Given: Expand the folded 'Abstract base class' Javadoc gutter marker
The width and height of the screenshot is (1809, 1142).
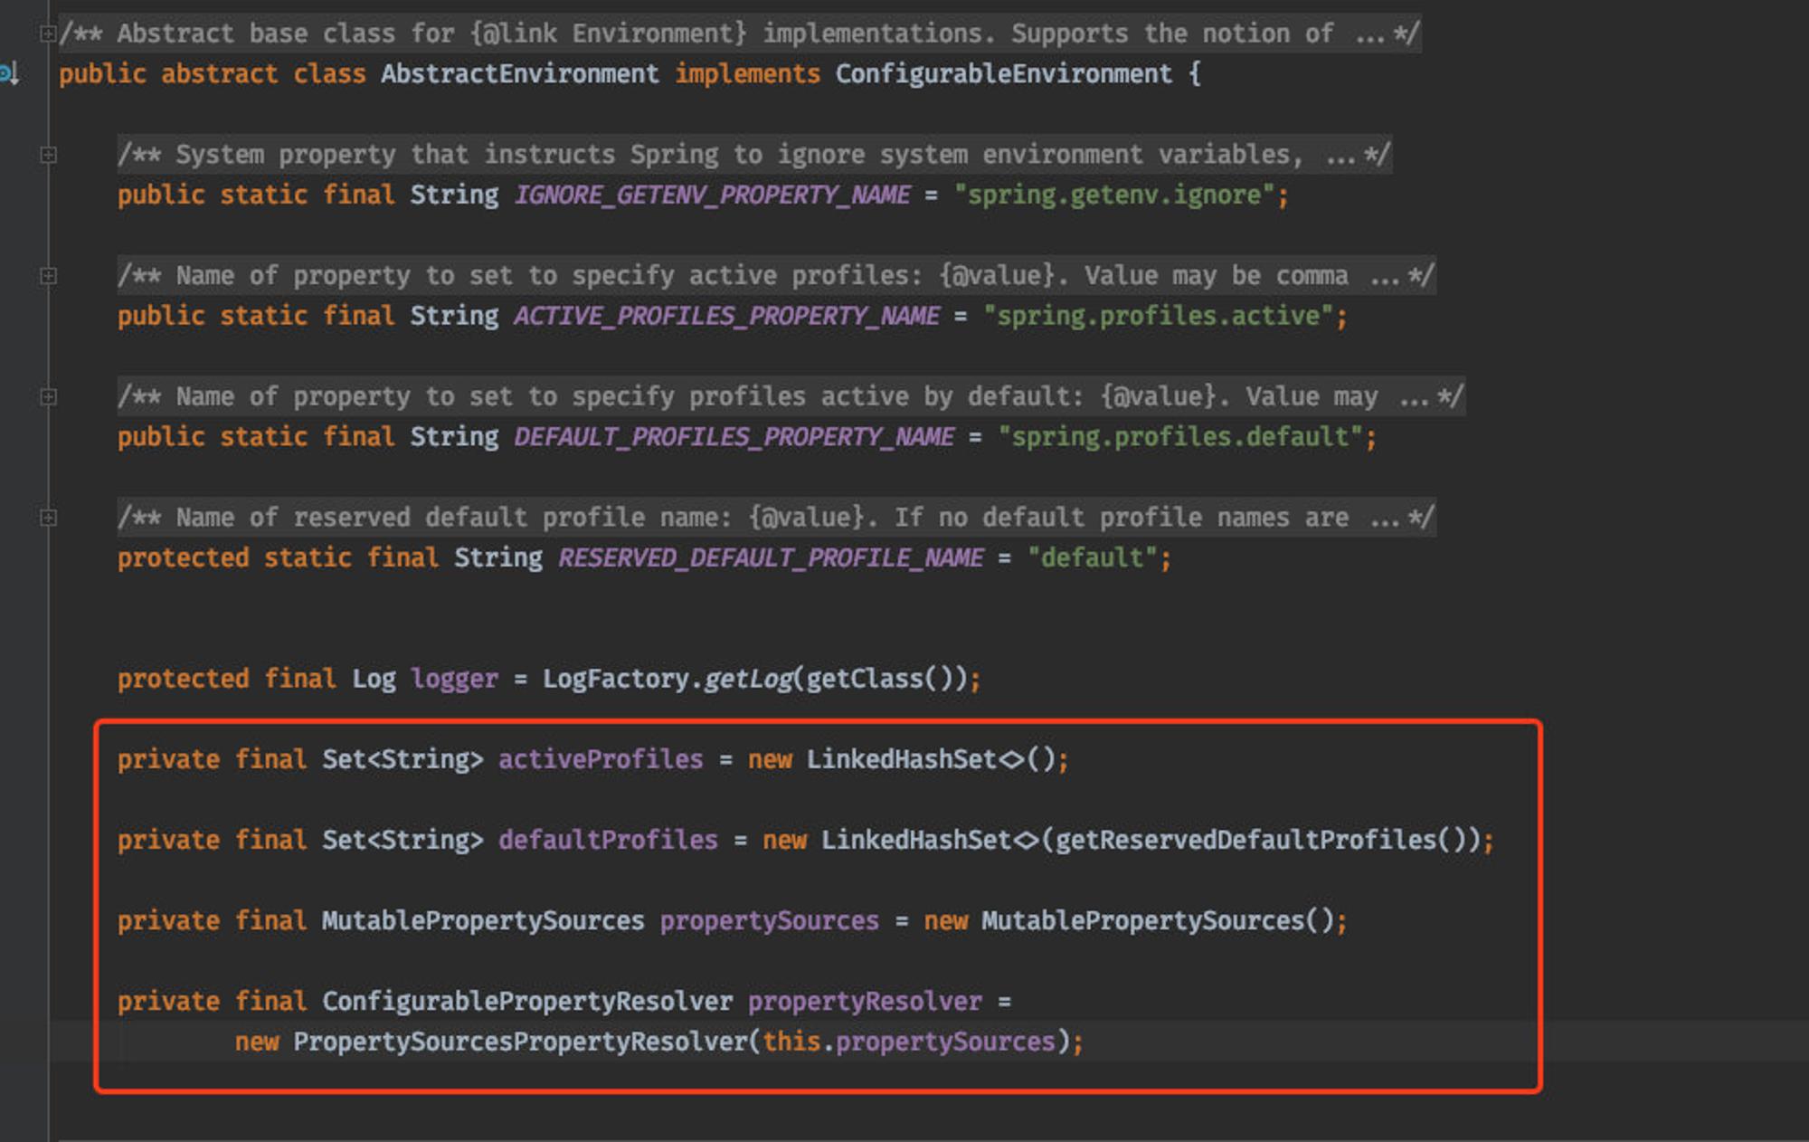Looking at the screenshot, I should 48,34.
